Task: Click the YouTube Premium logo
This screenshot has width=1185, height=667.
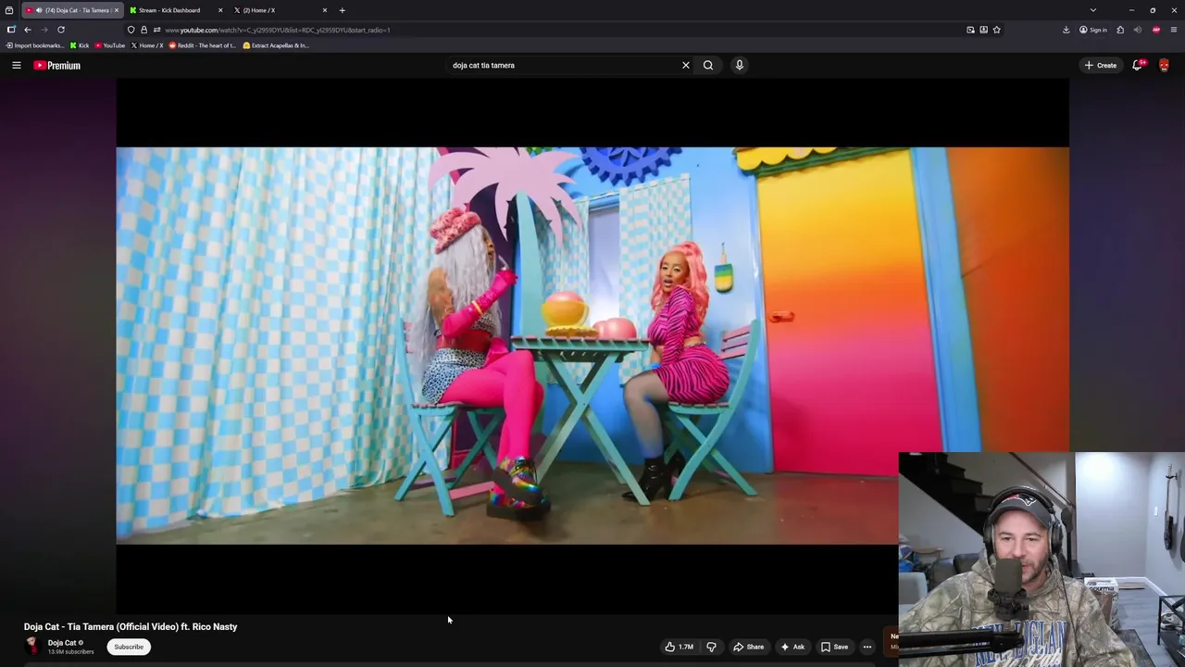Action: (x=57, y=65)
